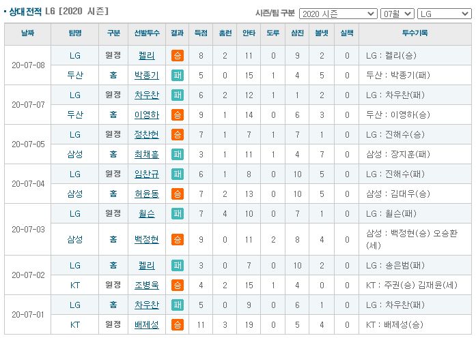The width and height of the screenshot is (476, 338).
Task: Open starting pitcher 이영하 link
Action: tap(147, 114)
